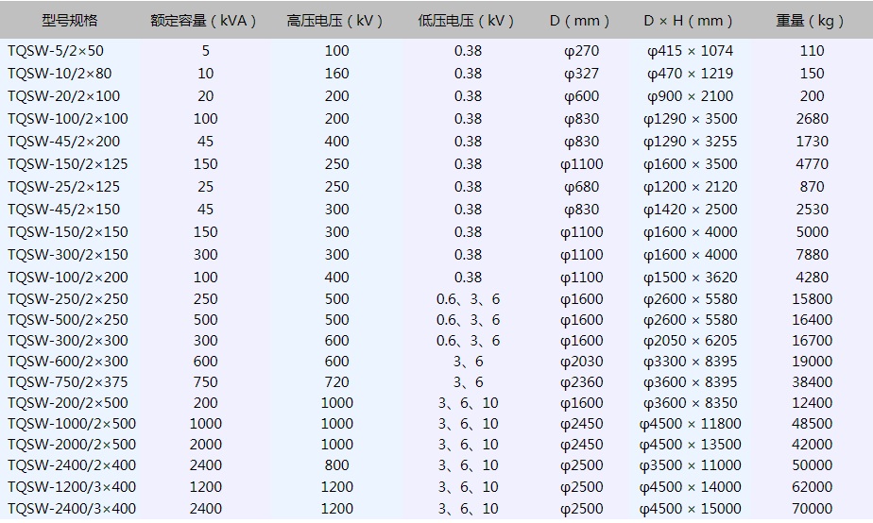Click the diameter value φ2360
This screenshot has height=523, width=873.
coord(581,382)
